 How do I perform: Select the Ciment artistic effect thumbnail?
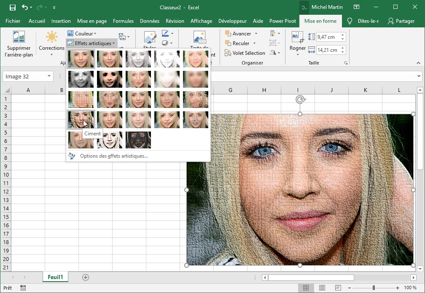point(81,120)
